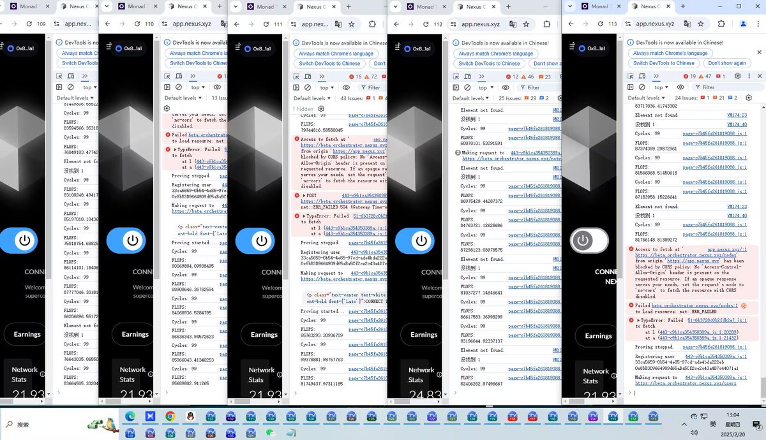766x440 pixels.
Task: Open extensions puzzle icon in window 113
Action: [x=721, y=24]
